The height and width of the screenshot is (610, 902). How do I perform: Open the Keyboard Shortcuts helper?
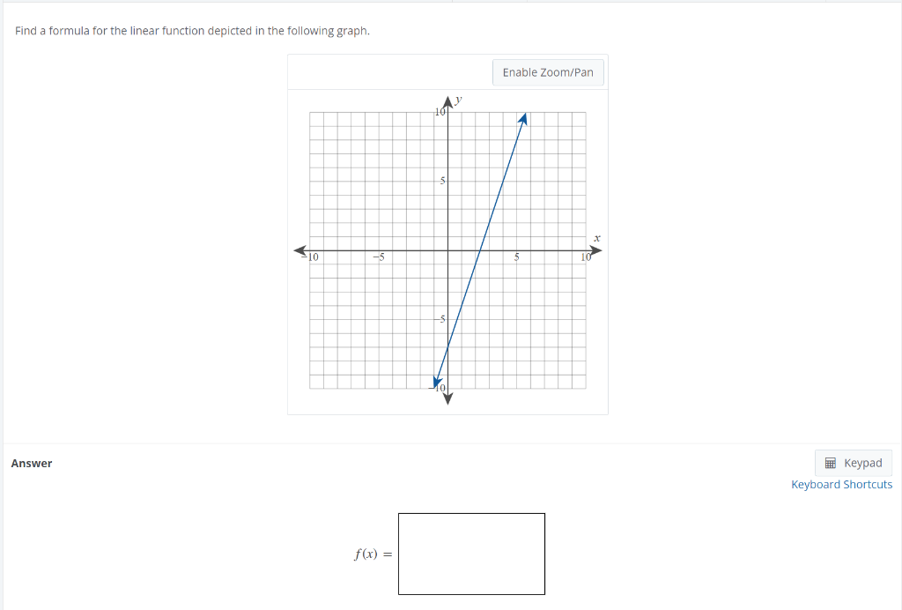tap(841, 484)
